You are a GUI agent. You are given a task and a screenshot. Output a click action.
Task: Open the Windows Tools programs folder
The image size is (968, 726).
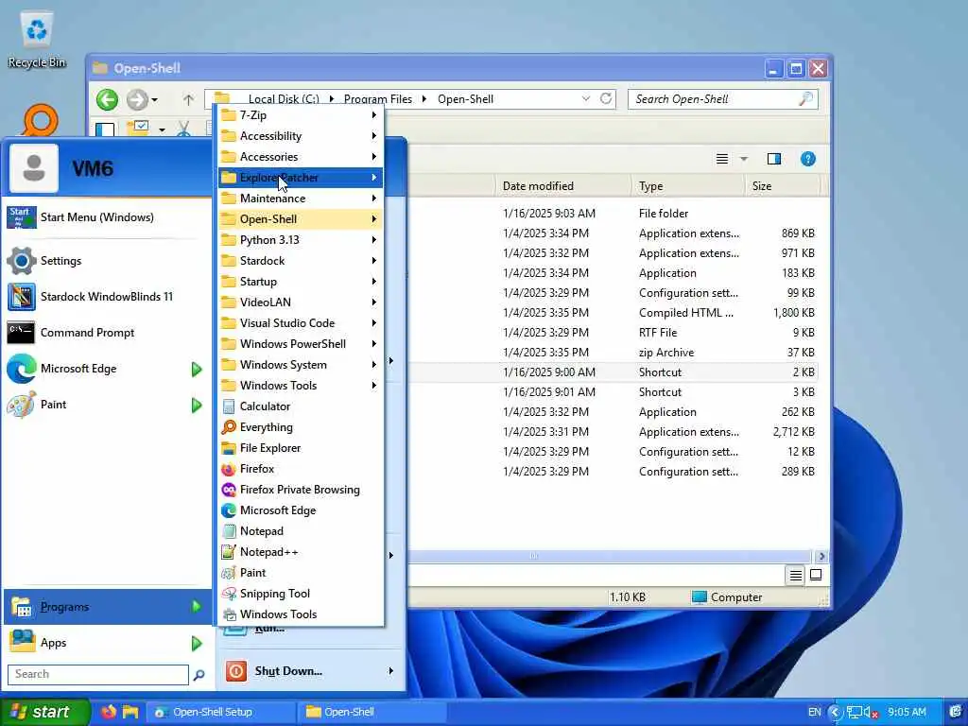point(301,386)
